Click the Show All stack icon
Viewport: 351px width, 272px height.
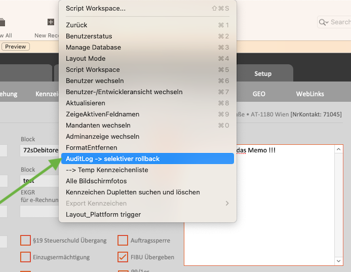pos(2,22)
